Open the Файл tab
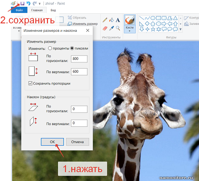Image resolution: width=199 pixels, height=181 pixels. click(x=19, y=10)
